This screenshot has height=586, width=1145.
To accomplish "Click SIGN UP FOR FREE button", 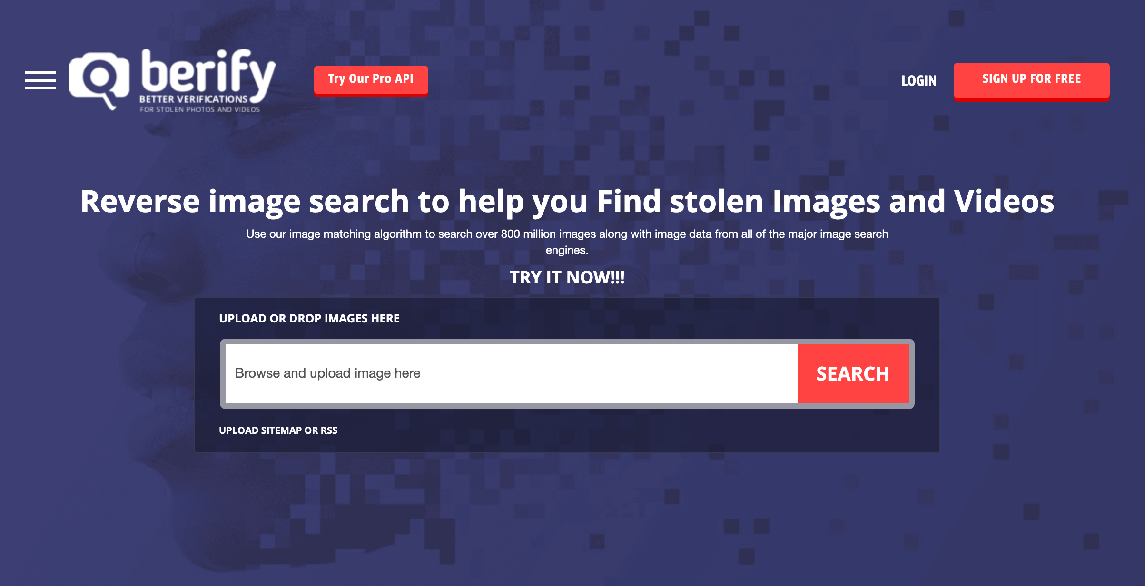I will [x=1031, y=81].
